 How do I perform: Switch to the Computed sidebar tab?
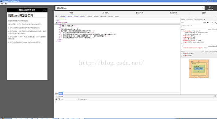189,20
